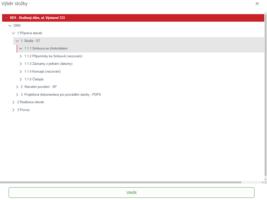Click the Uložit button

(x=132, y=192)
